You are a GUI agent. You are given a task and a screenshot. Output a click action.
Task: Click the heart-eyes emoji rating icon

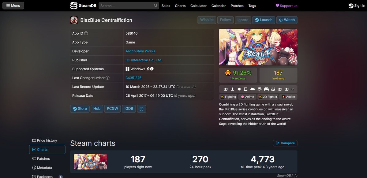pyautogui.click(x=228, y=73)
